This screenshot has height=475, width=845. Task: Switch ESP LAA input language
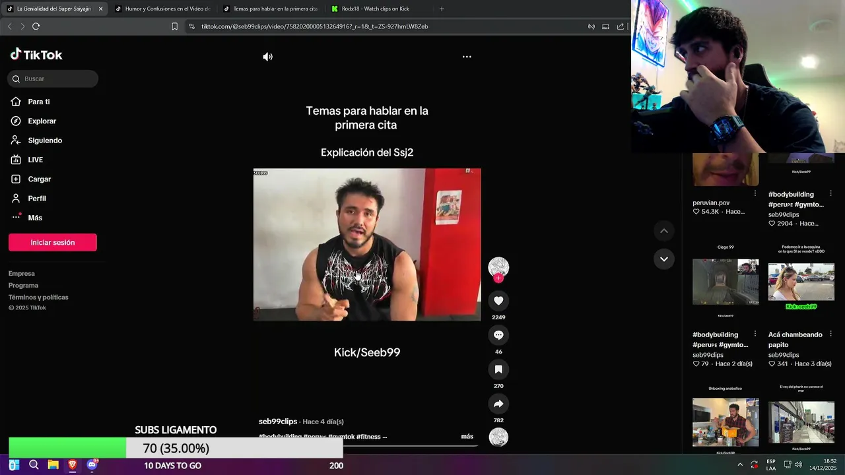click(771, 464)
